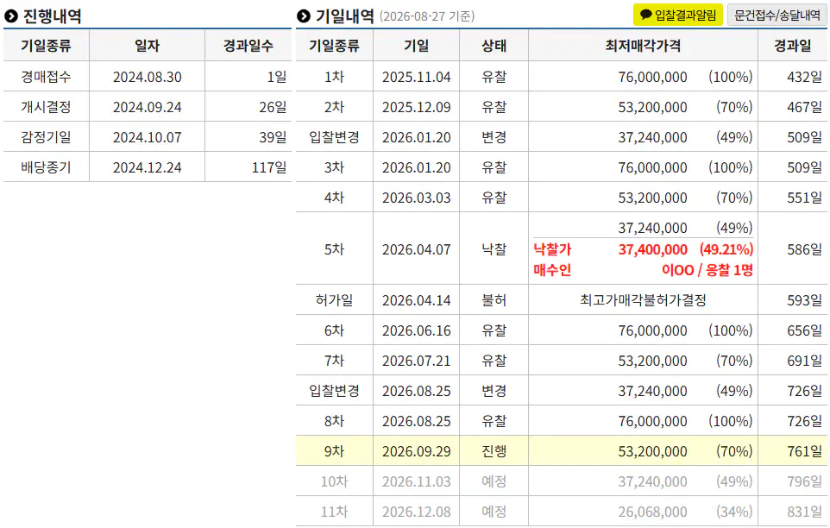Click the 매수인 이OO / 응찰 1명 text

tap(643, 270)
